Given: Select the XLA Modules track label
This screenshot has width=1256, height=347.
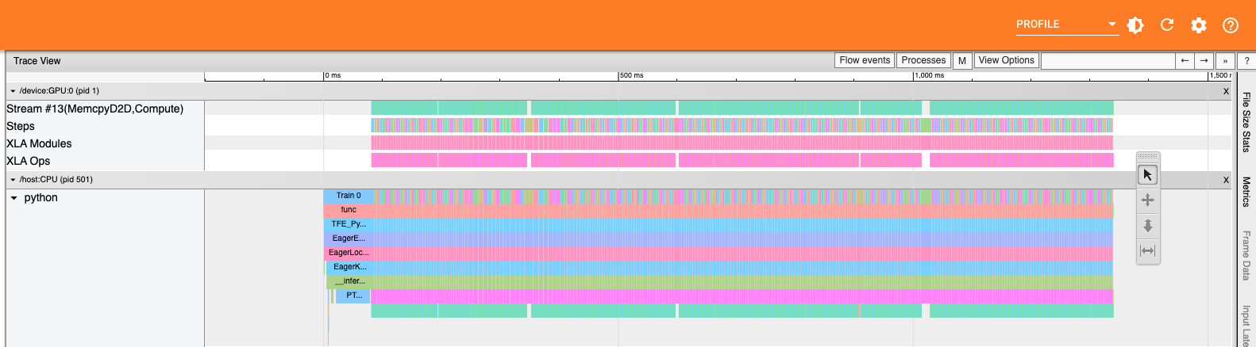Looking at the screenshot, I should 39,143.
